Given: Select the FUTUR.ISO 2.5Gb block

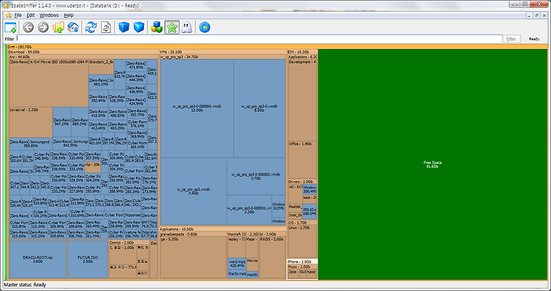Looking at the screenshot, I should pos(87,260).
